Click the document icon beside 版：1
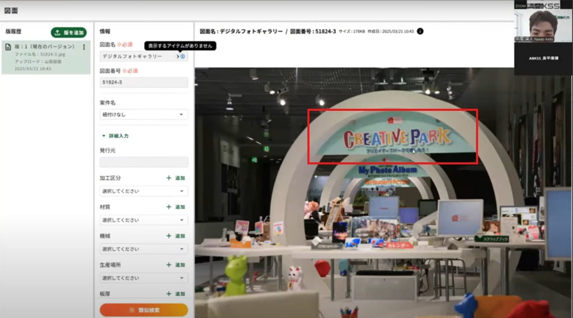Image resolution: width=573 pixels, height=318 pixels. point(8,47)
